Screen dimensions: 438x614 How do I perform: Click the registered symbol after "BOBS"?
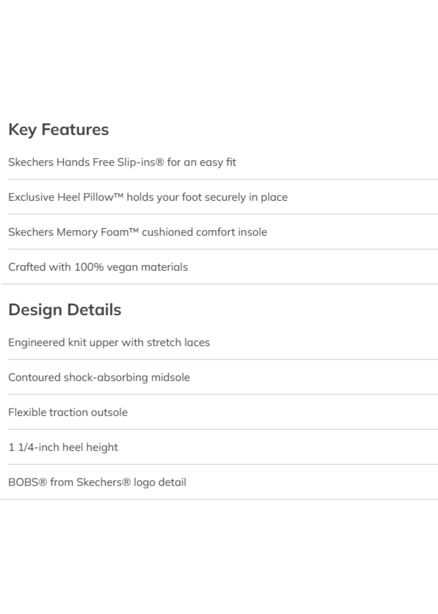tap(43, 482)
